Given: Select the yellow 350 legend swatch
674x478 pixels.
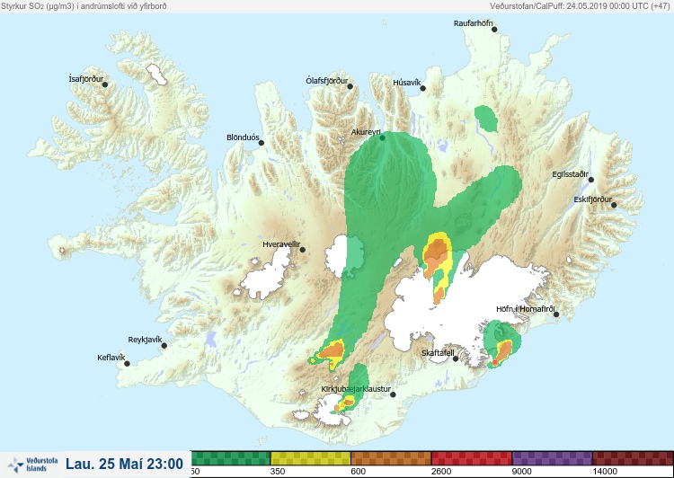Looking at the screenshot, I should tap(310, 458).
